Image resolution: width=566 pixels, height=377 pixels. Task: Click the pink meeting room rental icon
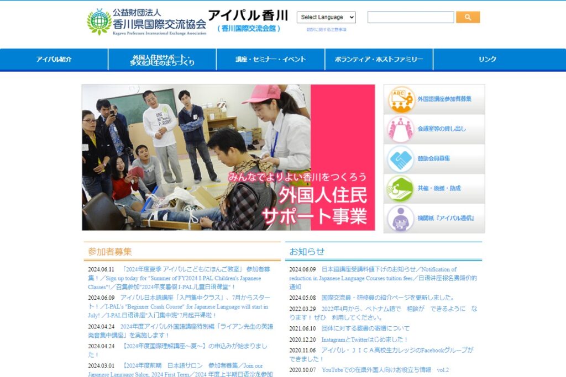401,129
